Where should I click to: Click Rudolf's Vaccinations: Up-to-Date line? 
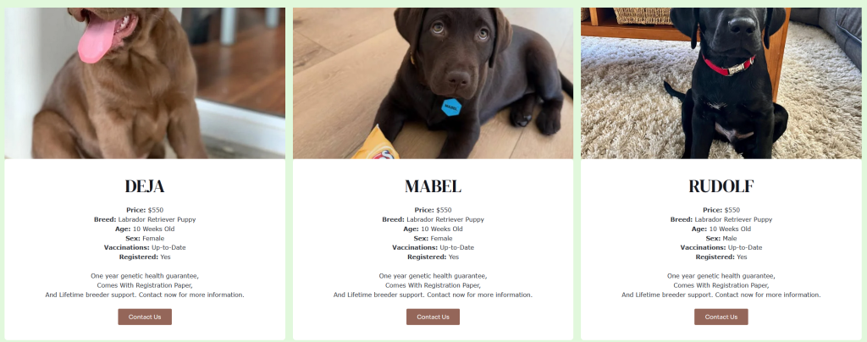coord(721,247)
